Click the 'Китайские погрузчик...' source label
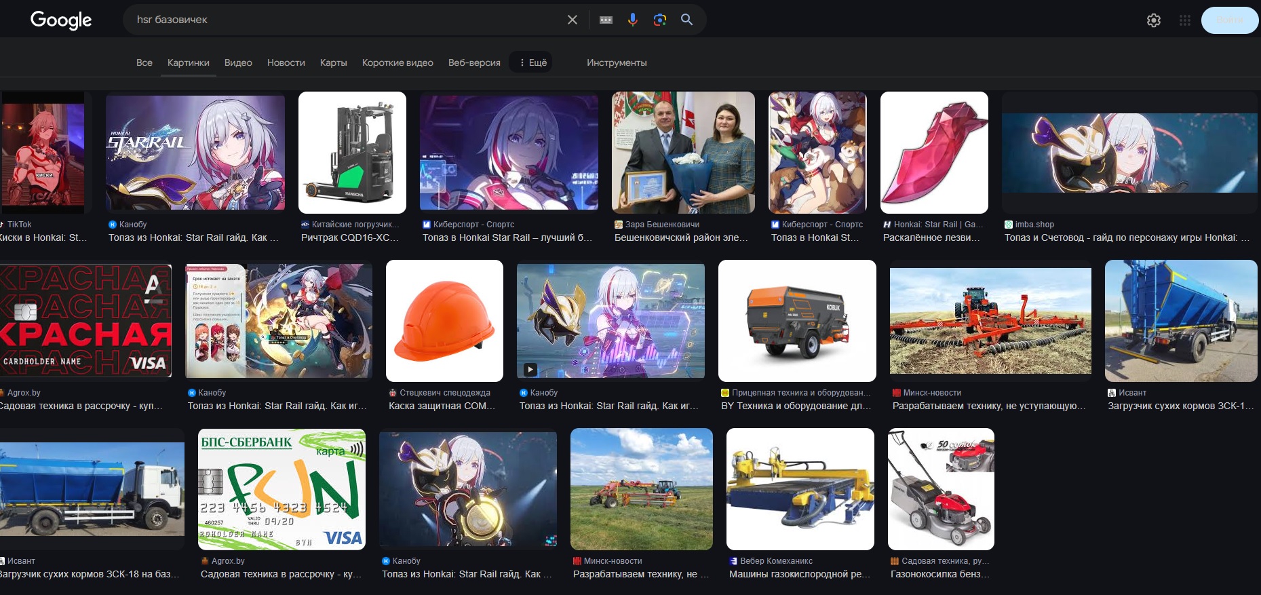Screen dimensions: 1261x595 click(355, 225)
